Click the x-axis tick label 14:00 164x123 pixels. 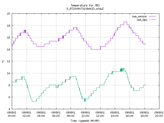point(115,116)
